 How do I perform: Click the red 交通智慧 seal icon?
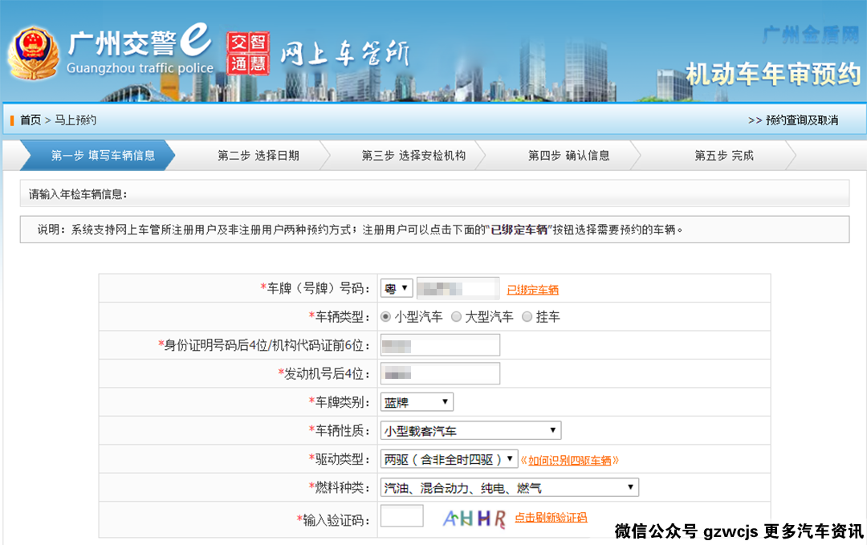click(x=247, y=53)
